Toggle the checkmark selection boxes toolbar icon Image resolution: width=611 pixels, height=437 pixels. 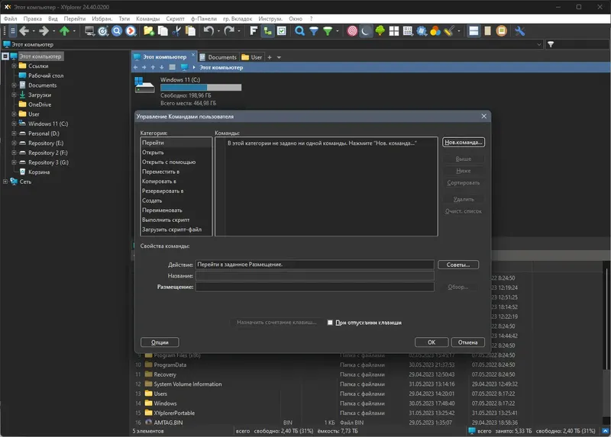pyautogui.click(x=282, y=31)
